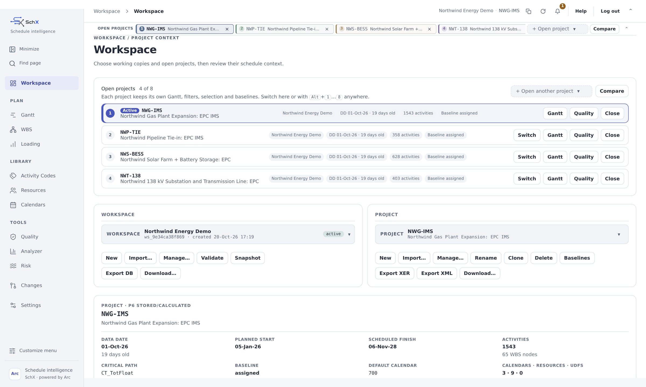Viewport: 646px width, 387px height.
Task: Open Quality for the NWS-BESS row
Action: 584,157
